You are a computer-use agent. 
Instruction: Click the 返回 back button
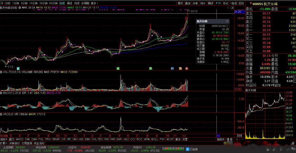(241, 3)
